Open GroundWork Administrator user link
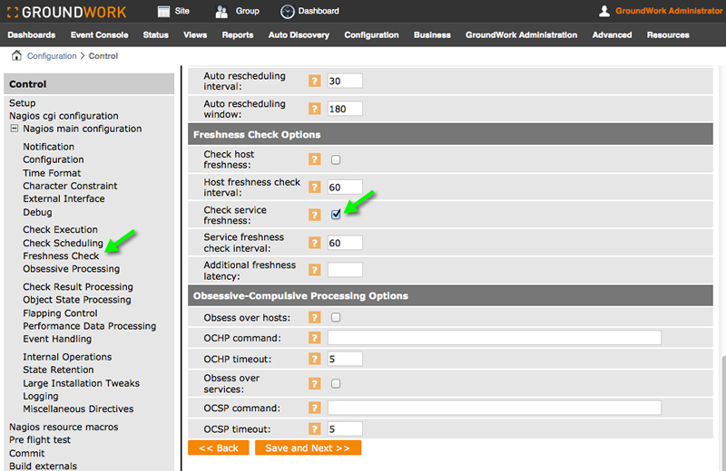This screenshot has height=471, width=726. pyautogui.click(x=669, y=11)
